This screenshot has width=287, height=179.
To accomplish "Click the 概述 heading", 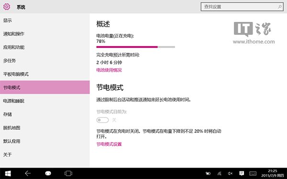I will click(x=103, y=24).
